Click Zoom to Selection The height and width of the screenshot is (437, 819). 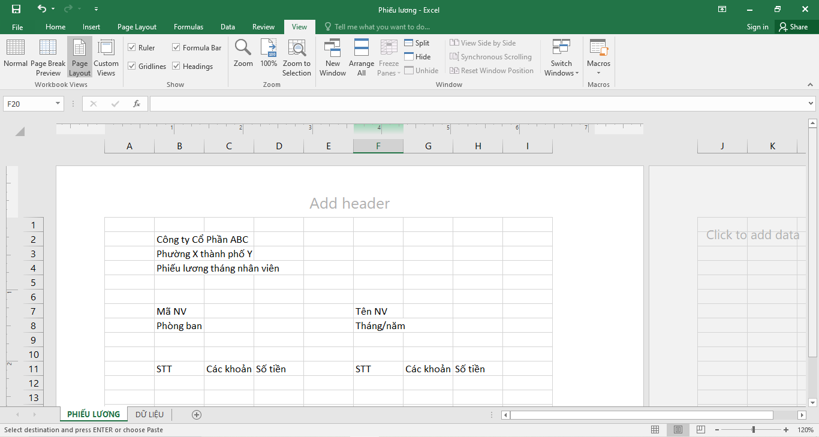tap(297, 58)
